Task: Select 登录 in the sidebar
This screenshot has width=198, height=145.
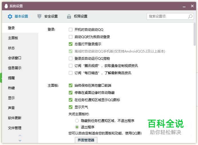Action: click(20, 28)
